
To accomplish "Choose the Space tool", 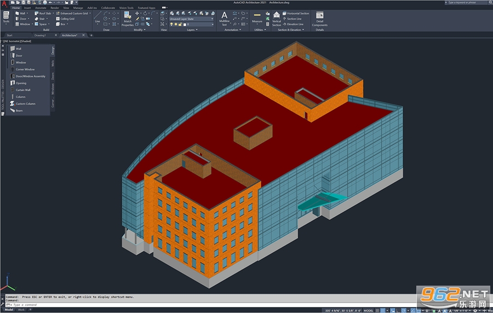I will point(41,24).
